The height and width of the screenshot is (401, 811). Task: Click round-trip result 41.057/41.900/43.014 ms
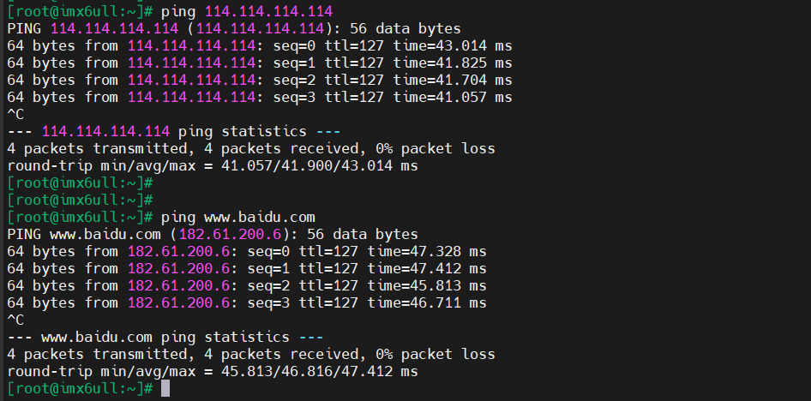[320, 166]
